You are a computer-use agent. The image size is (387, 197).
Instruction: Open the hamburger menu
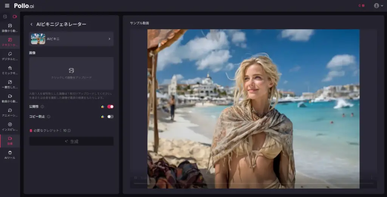coord(7,5)
